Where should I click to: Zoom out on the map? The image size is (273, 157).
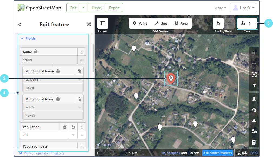tap(254, 64)
